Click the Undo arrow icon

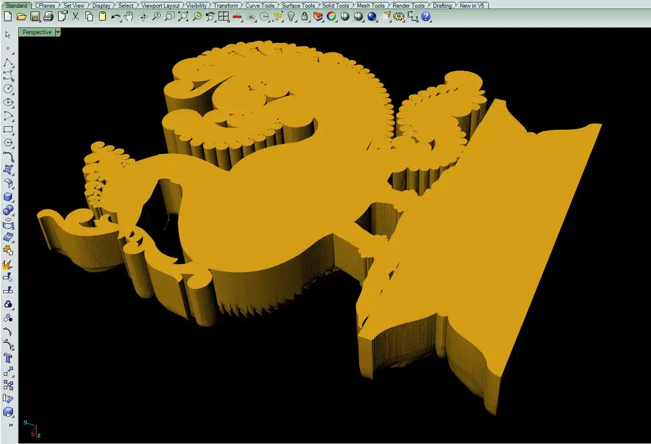pos(115,17)
